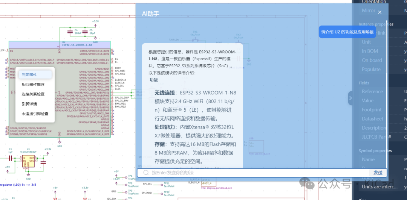Click the Populate property row

coord(383,69)
